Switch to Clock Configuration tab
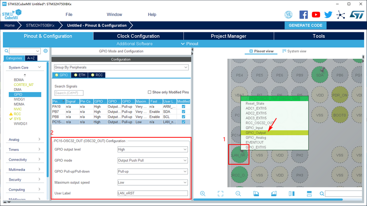Screen dimensions: 367x206 point(138,36)
